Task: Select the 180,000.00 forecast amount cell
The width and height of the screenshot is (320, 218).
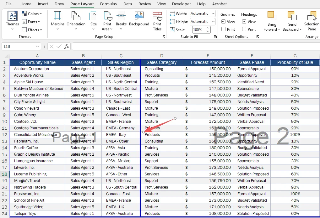Action: click(208, 148)
